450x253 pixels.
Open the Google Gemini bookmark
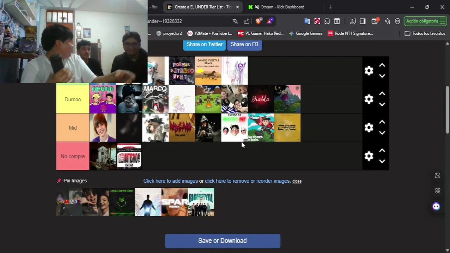[306, 33]
